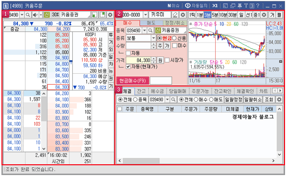Select the 매수 radio button in 체결 filter
This screenshot has width=287, height=177.
(x=196, y=100)
